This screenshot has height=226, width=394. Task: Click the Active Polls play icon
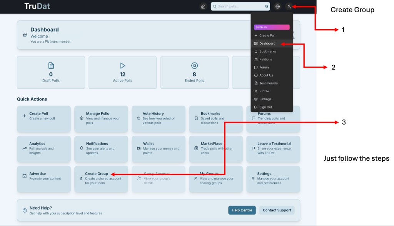coord(123,66)
